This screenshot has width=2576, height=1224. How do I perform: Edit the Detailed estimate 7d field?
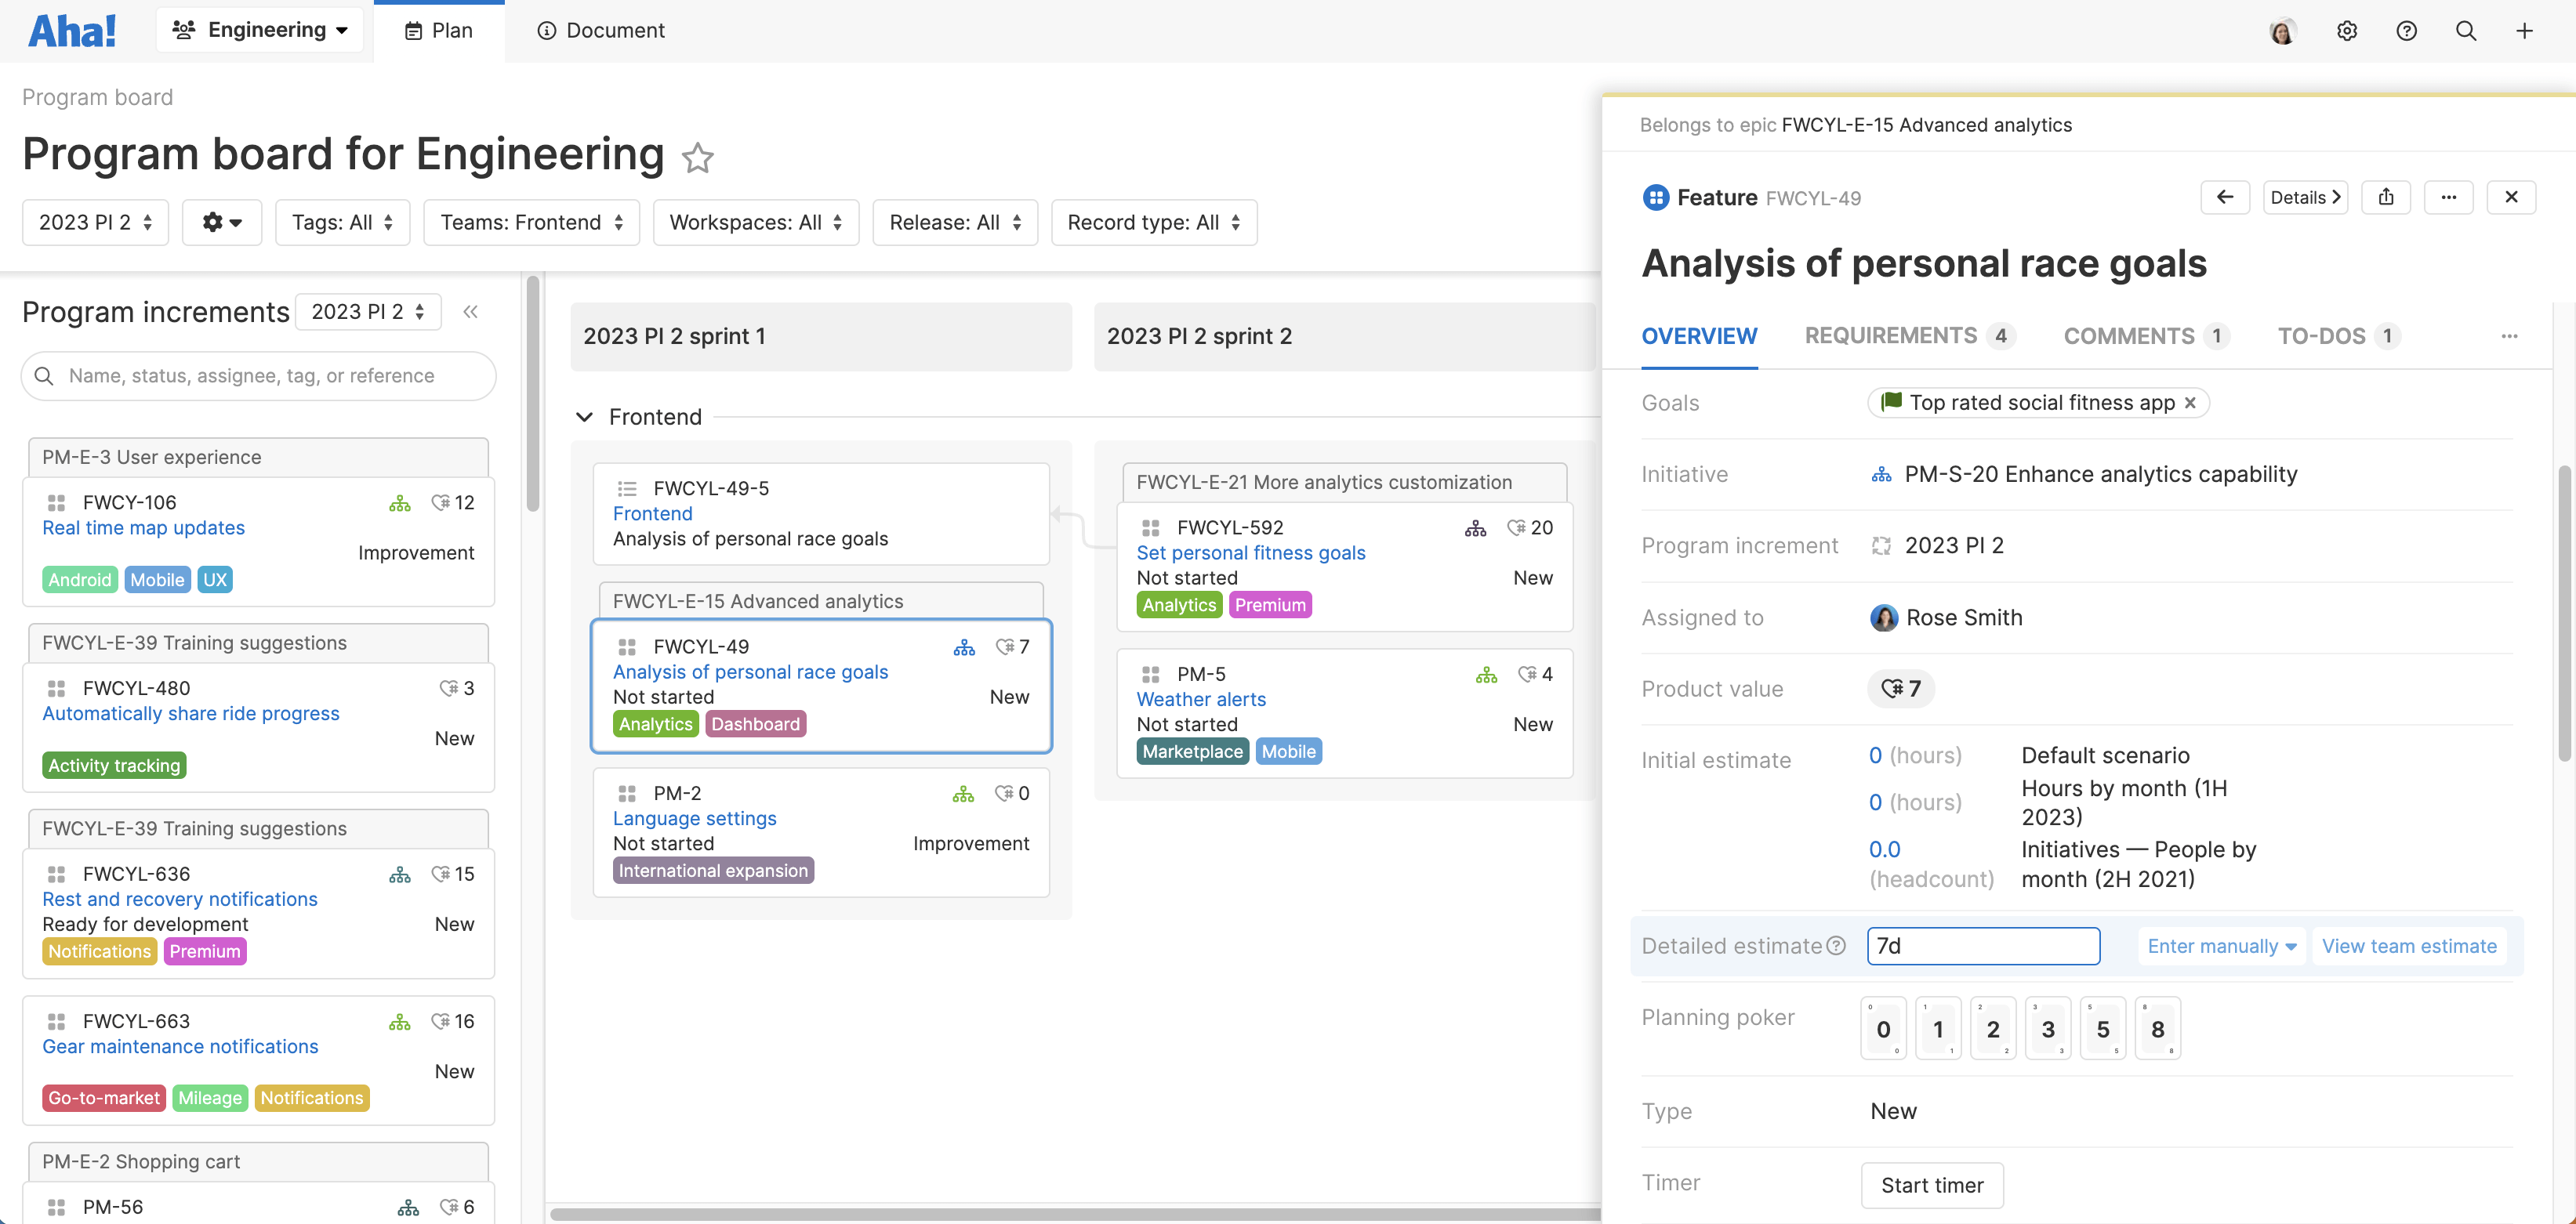tap(1983, 945)
